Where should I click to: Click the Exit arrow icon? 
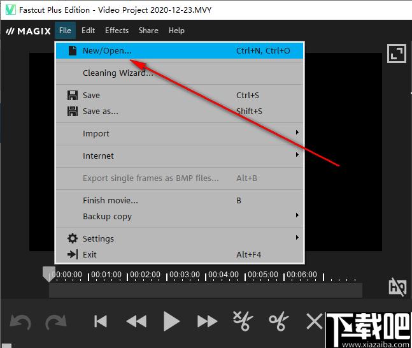pyautogui.click(x=73, y=254)
